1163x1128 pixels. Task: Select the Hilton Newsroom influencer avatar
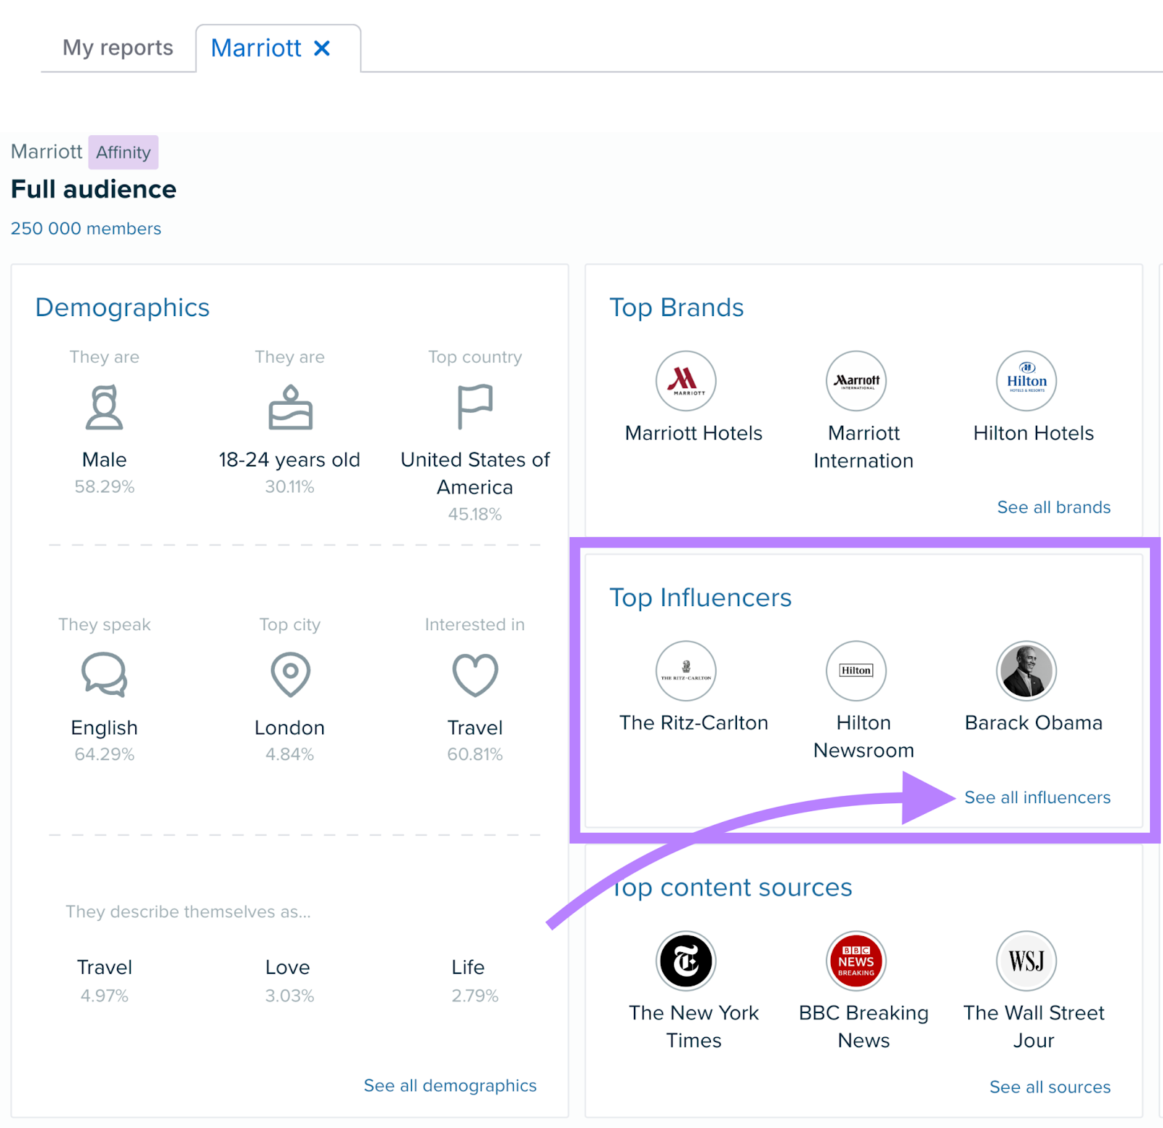(856, 671)
